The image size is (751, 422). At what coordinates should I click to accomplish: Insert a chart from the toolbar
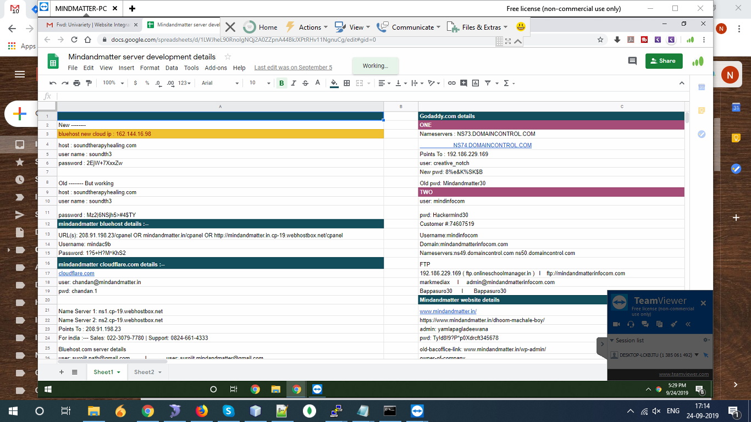tap(476, 83)
